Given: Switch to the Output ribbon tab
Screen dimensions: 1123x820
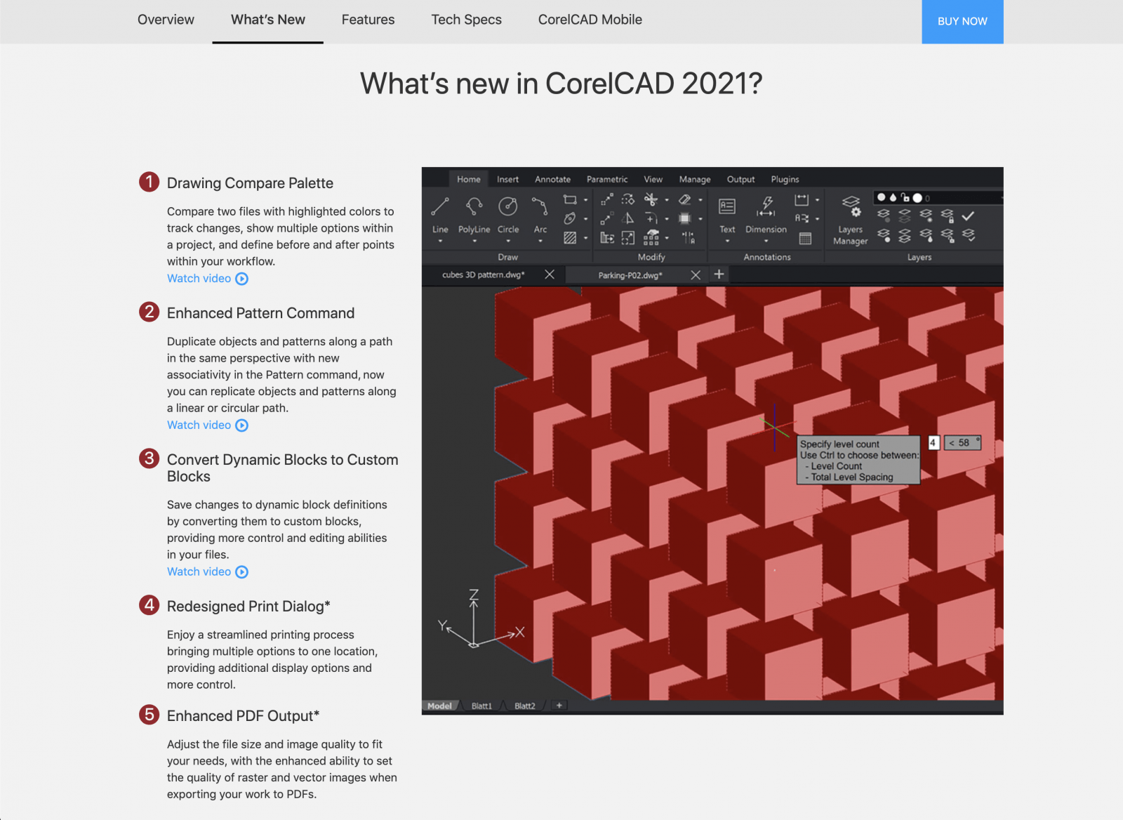Looking at the screenshot, I should 741,180.
